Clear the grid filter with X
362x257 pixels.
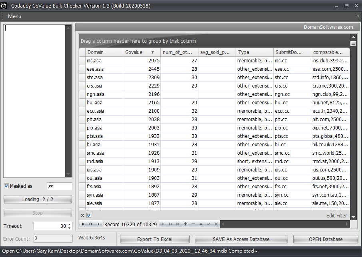[82, 215]
